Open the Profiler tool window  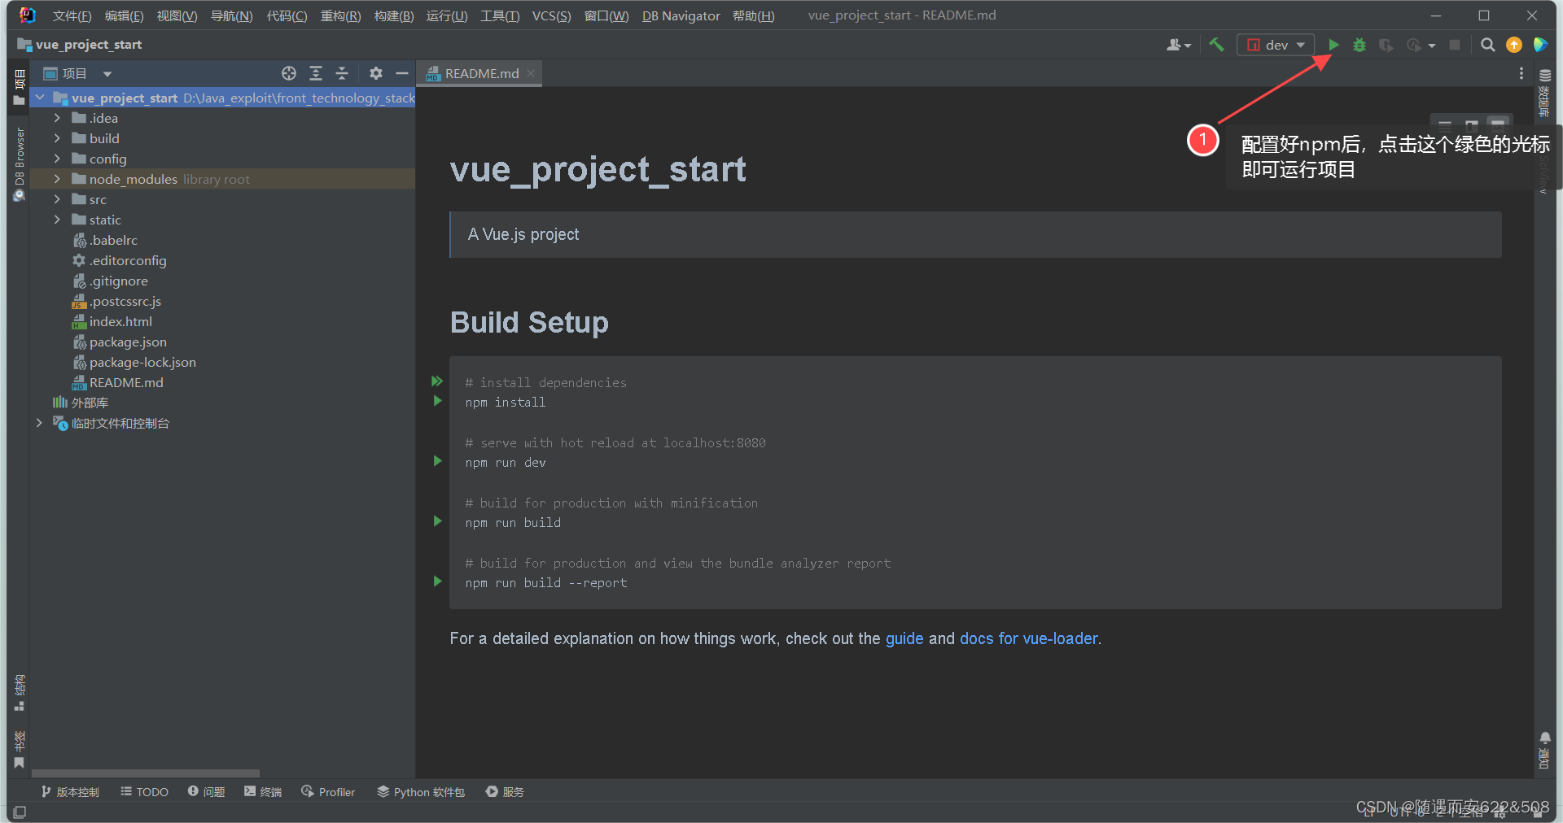click(x=328, y=791)
